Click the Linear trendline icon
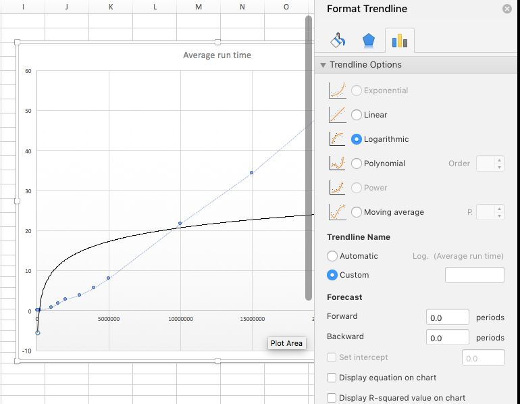The height and width of the screenshot is (404, 520). coord(337,115)
